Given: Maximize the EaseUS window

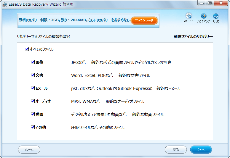Looking at the screenshot, I should [210, 3].
